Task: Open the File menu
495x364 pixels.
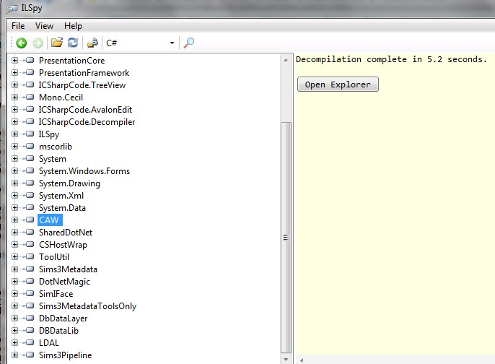Action: point(18,26)
